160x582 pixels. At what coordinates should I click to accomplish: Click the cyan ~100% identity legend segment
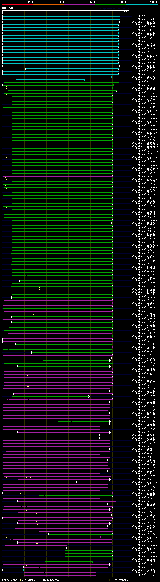click(142, 4)
